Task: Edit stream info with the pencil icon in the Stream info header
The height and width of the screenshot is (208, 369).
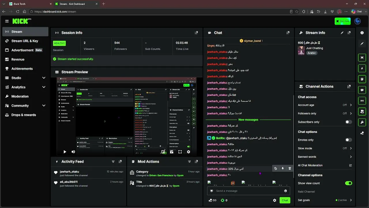Action: tap(342, 33)
